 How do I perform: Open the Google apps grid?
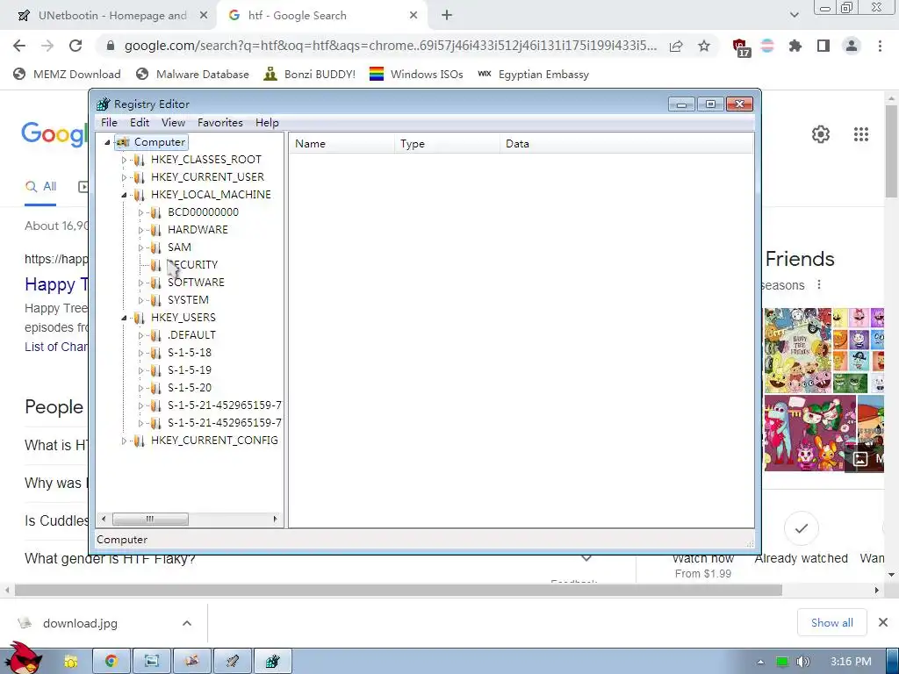860,134
